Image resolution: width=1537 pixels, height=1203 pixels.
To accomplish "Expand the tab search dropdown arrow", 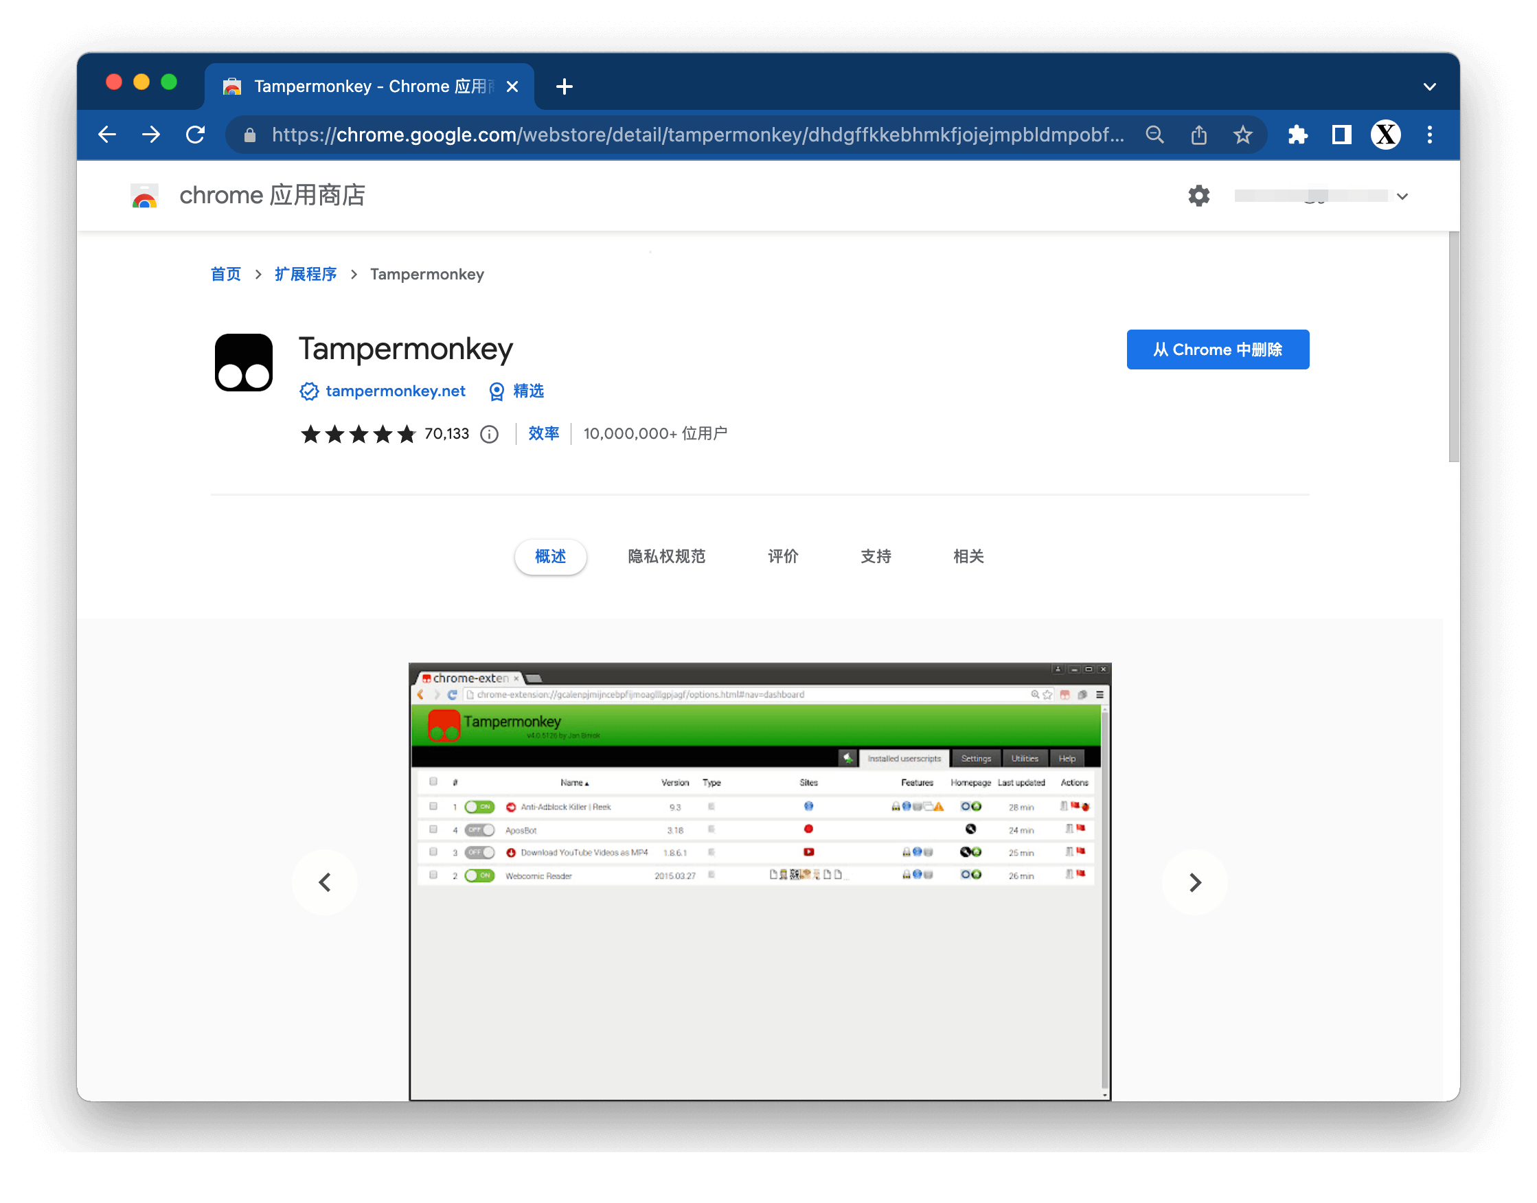I will (x=1429, y=87).
